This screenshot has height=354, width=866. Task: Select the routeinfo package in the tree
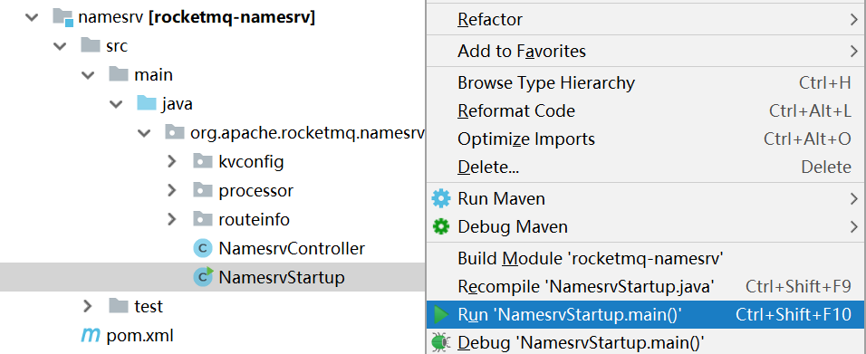(254, 219)
